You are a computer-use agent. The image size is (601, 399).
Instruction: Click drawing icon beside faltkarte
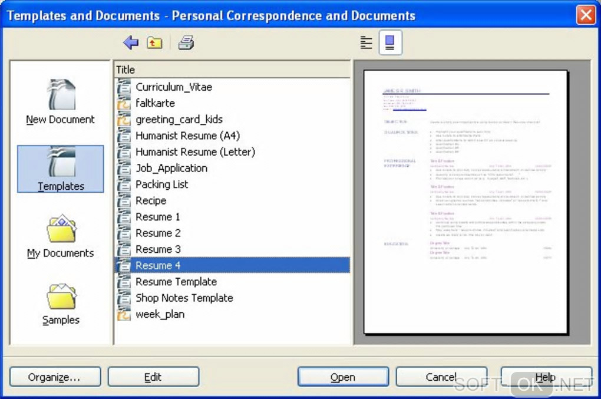click(124, 103)
